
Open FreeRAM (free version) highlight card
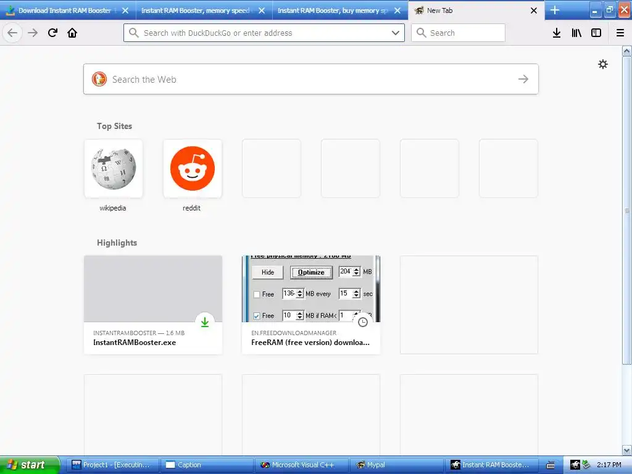coord(311,305)
